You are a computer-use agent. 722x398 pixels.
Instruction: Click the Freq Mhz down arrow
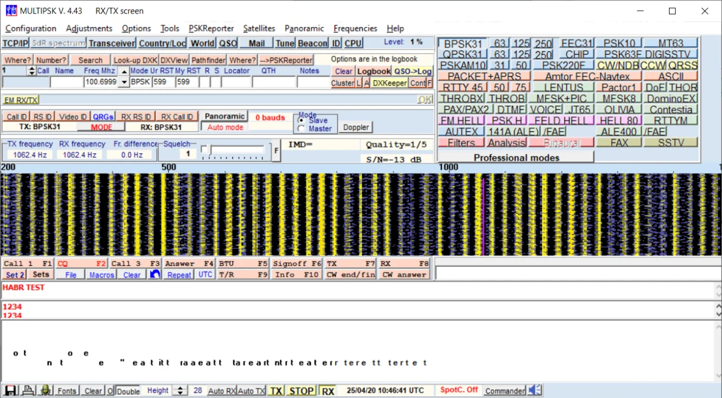pyautogui.click(x=124, y=82)
